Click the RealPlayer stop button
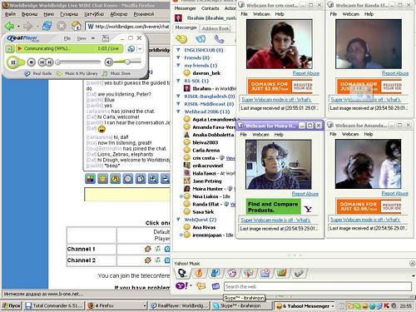 tap(32, 62)
